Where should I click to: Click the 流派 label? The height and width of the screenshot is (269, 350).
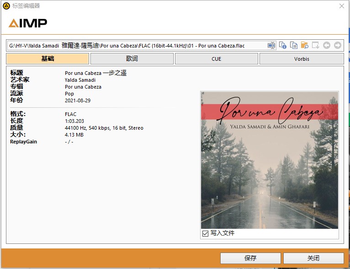tap(16, 94)
